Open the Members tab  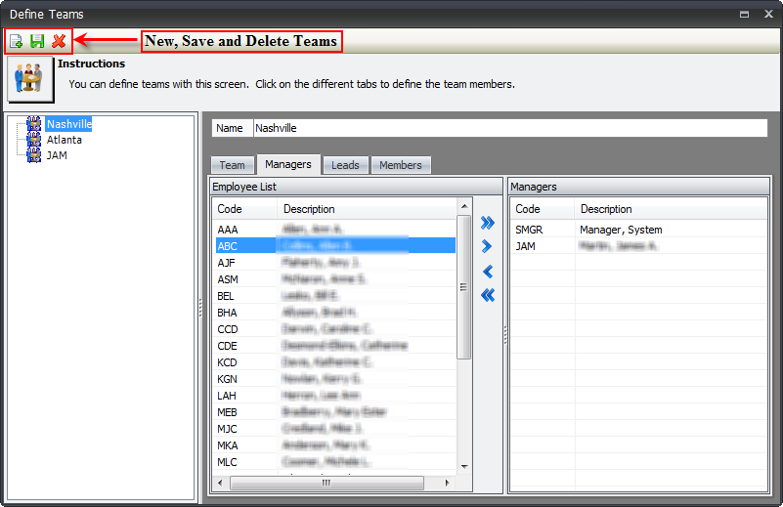(x=401, y=165)
